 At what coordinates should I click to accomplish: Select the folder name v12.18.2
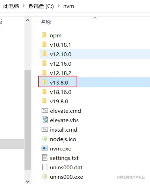(x=60, y=73)
